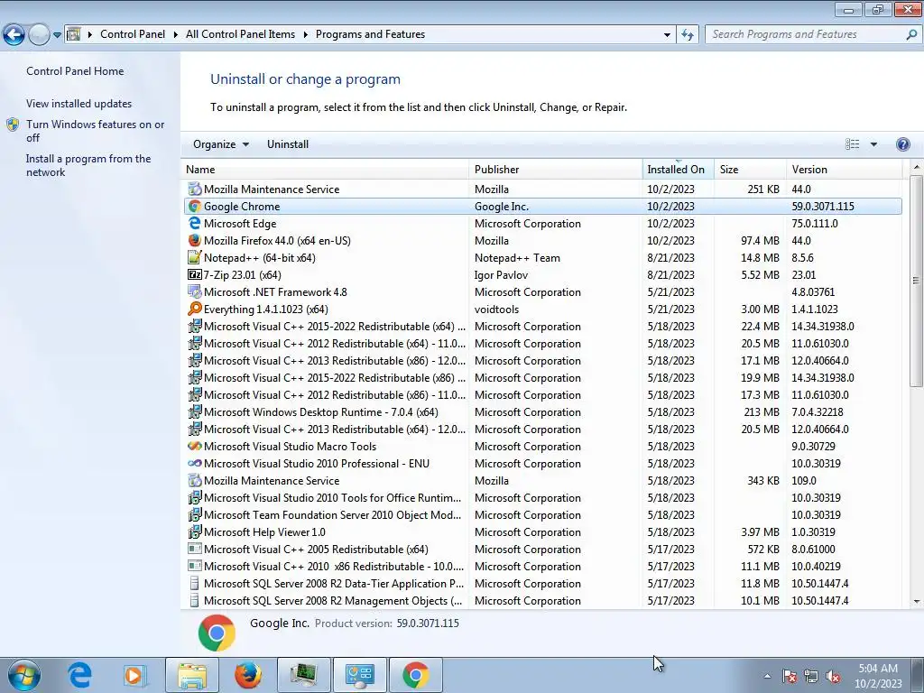Click the search magnifier icon
The height and width of the screenshot is (693, 924).
(911, 35)
